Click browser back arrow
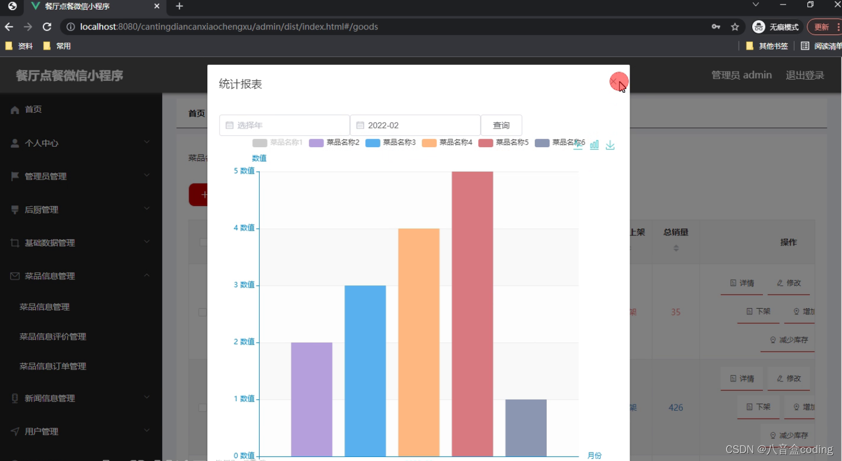 pos(9,27)
